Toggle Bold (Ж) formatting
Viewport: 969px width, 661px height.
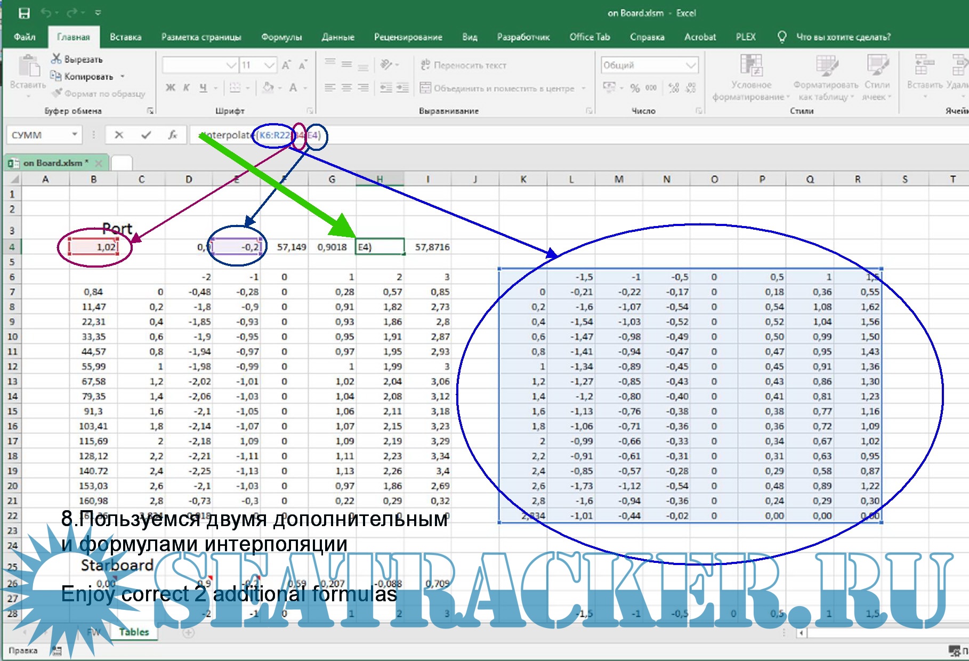tap(170, 88)
